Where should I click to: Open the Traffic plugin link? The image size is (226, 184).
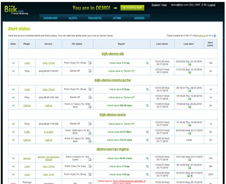(27, 132)
